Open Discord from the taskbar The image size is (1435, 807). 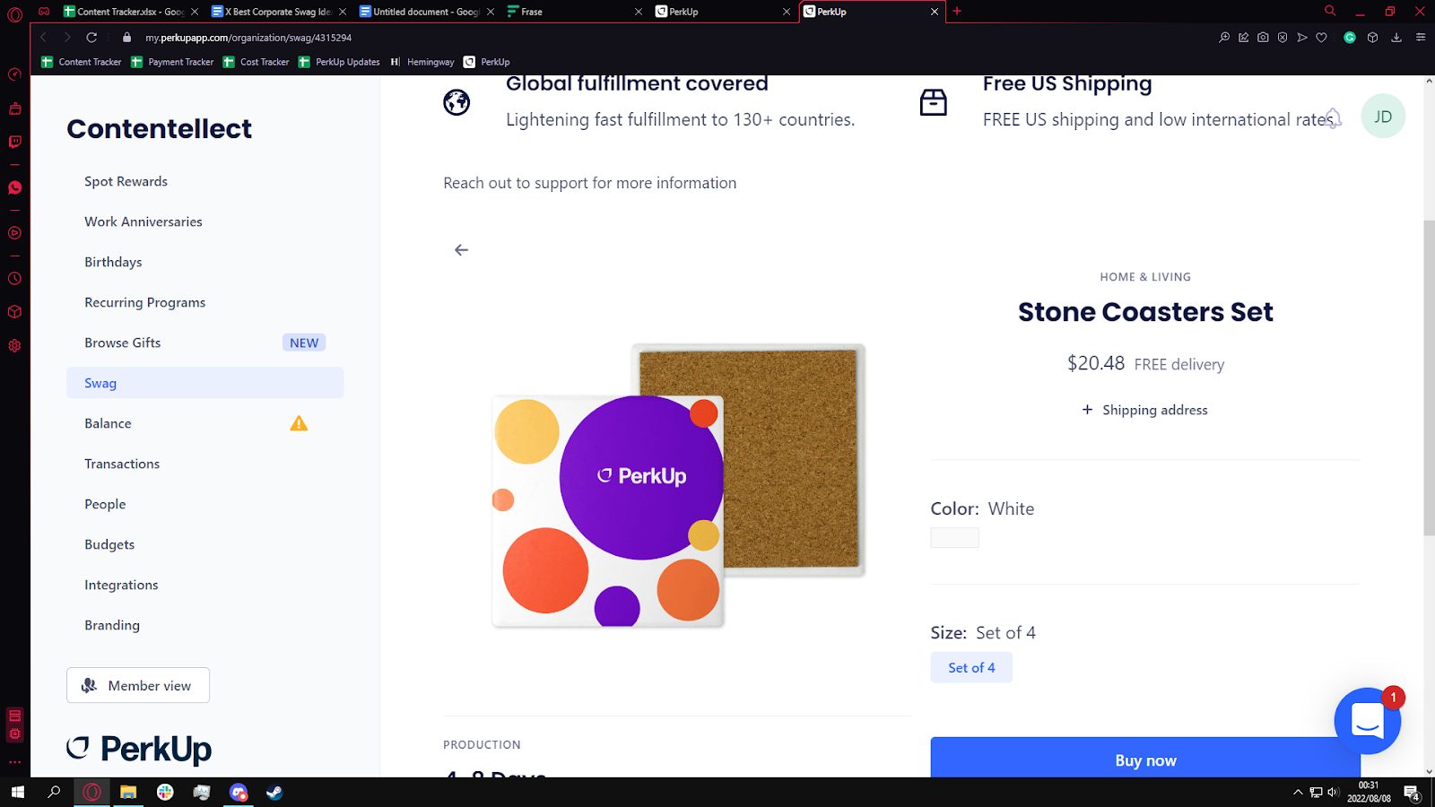tap(238, 793)
